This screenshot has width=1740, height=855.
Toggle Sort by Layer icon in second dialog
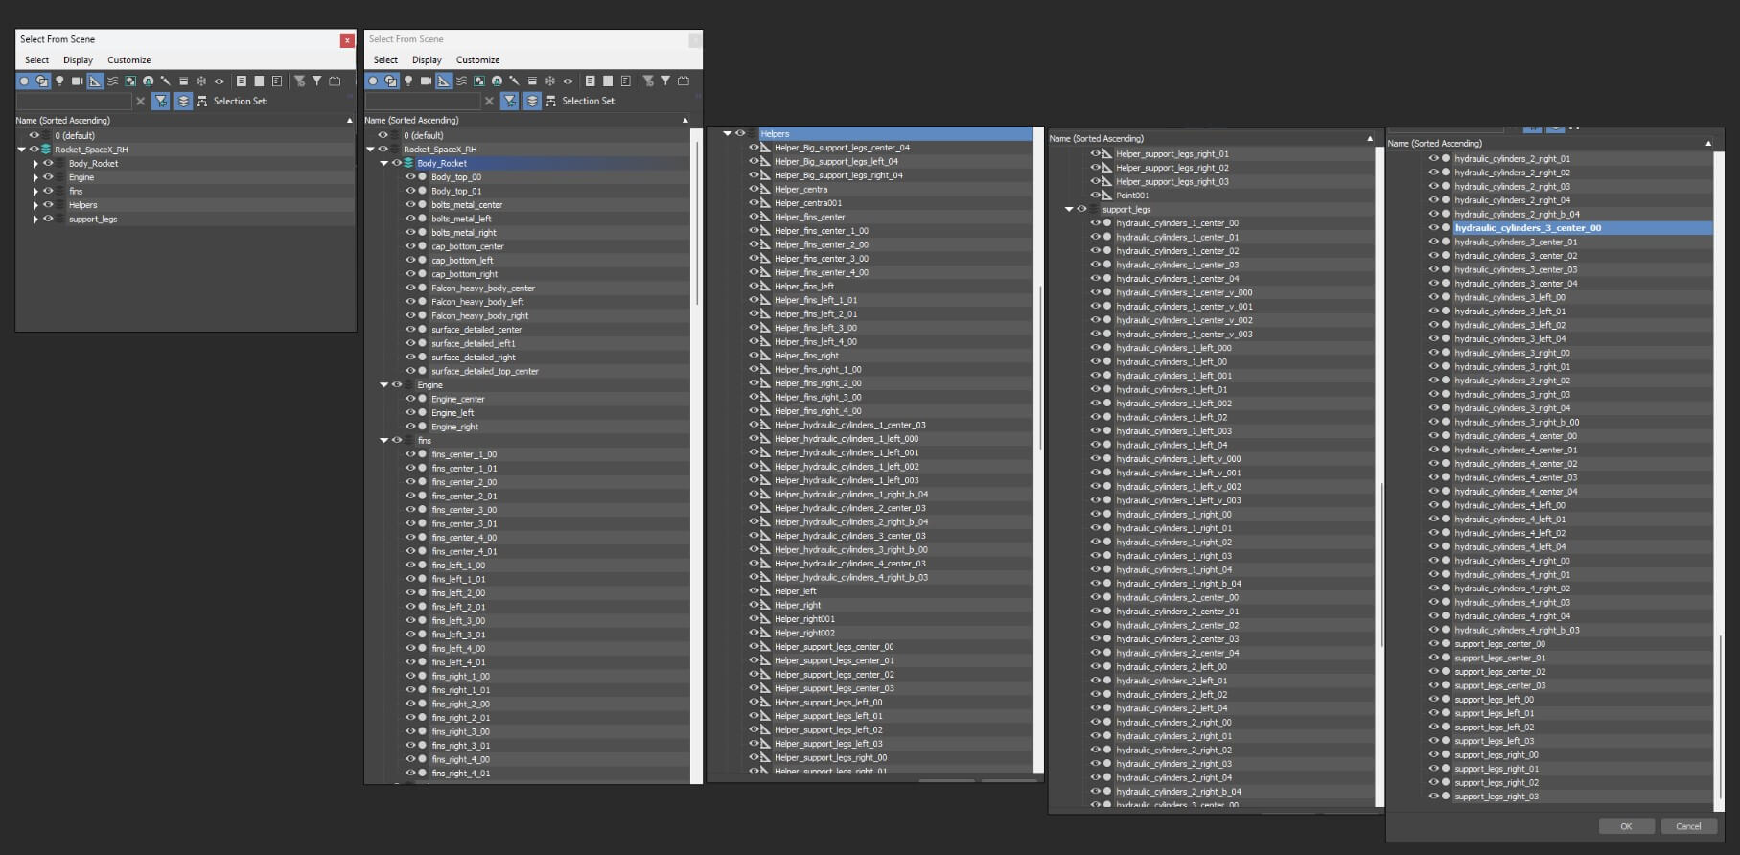coord(532,101)
